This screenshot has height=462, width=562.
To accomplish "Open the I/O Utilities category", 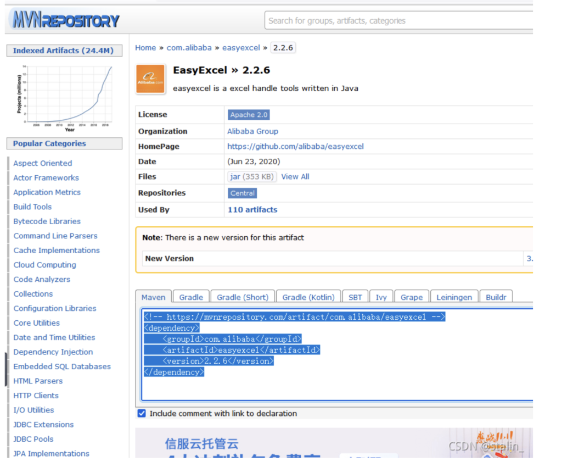I will coord(33,410).
